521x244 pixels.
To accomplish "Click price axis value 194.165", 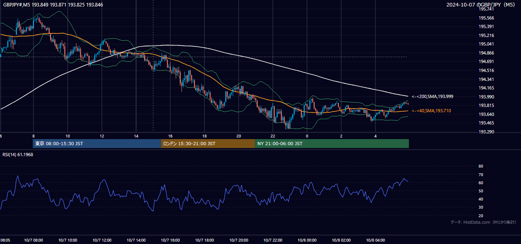I will (486, 88).
